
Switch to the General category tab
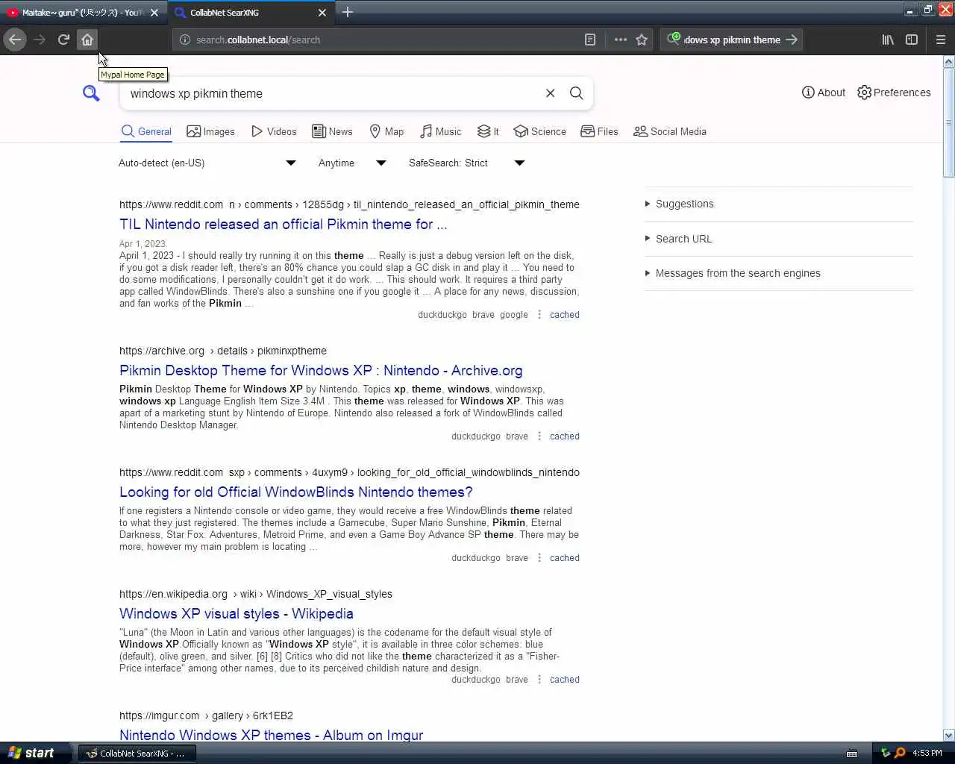coord(146,131)
